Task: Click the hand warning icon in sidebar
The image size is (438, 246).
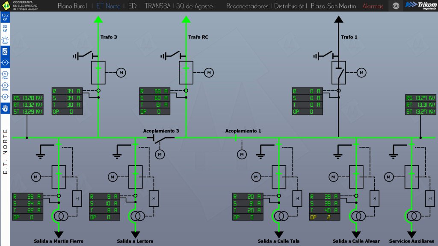Action: [5, 108]
